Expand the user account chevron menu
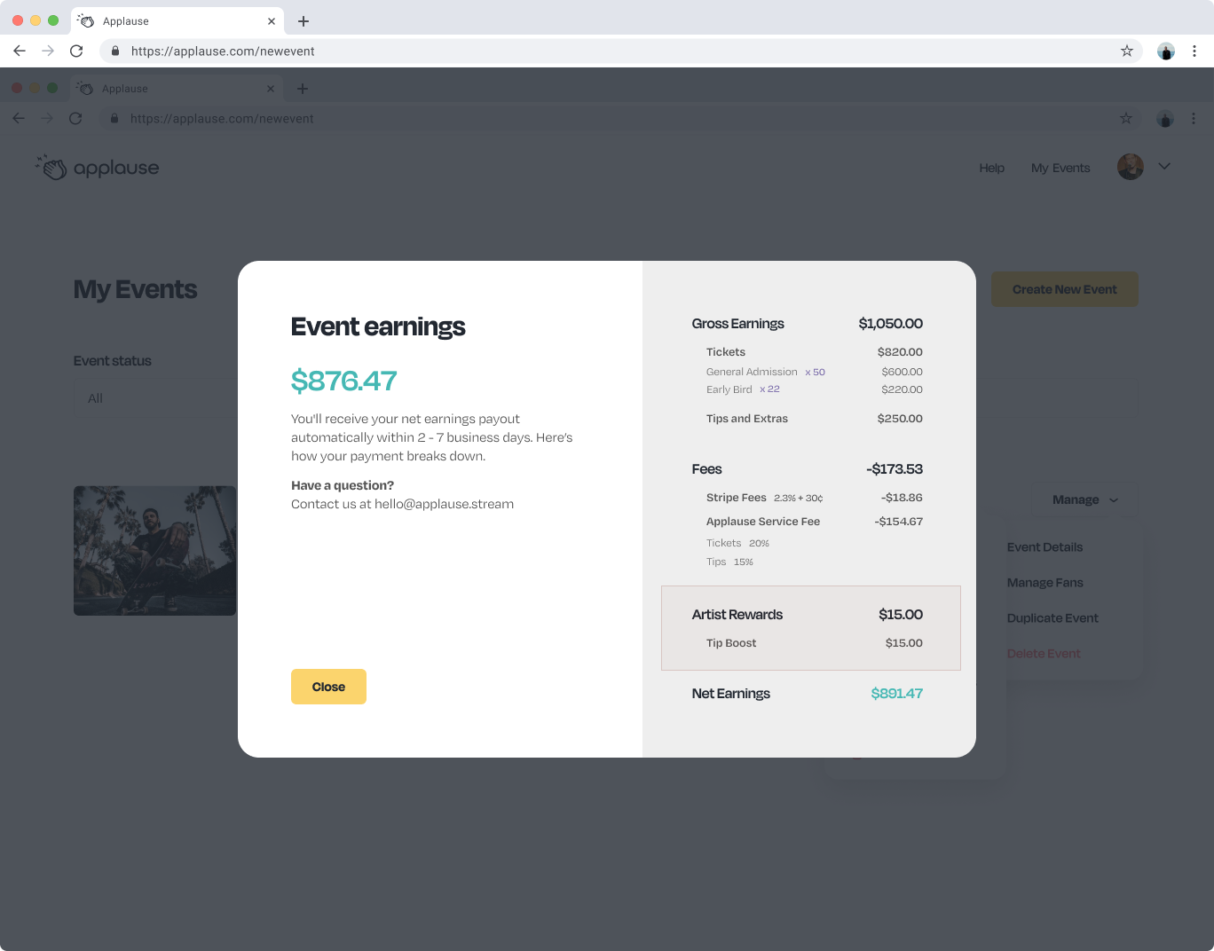This screenshot has height=951, width=1214. 1164,167
